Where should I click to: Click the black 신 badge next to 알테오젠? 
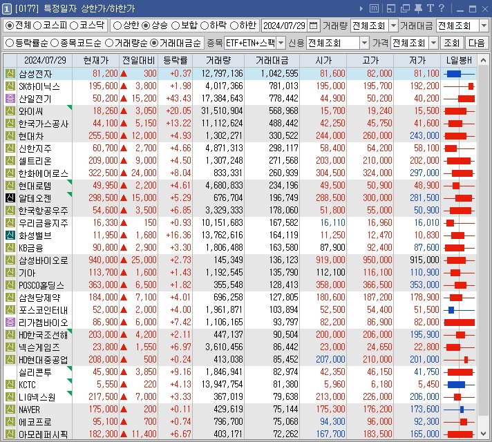coord(10,198)
